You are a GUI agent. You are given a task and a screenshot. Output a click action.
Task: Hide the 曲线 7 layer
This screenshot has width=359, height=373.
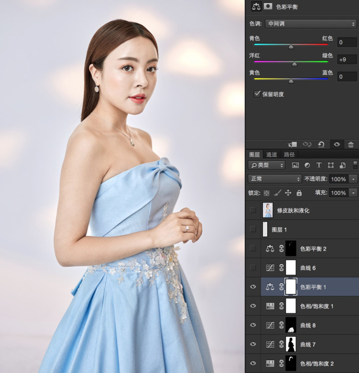click(253, 344)
